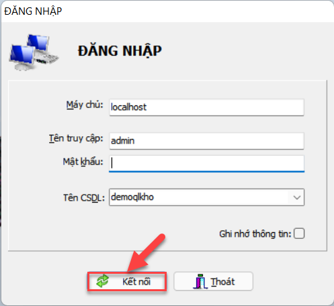Click the network computers icon
Image resolution: width=334 pixels, height=306 pixels.
pos(34,52)
